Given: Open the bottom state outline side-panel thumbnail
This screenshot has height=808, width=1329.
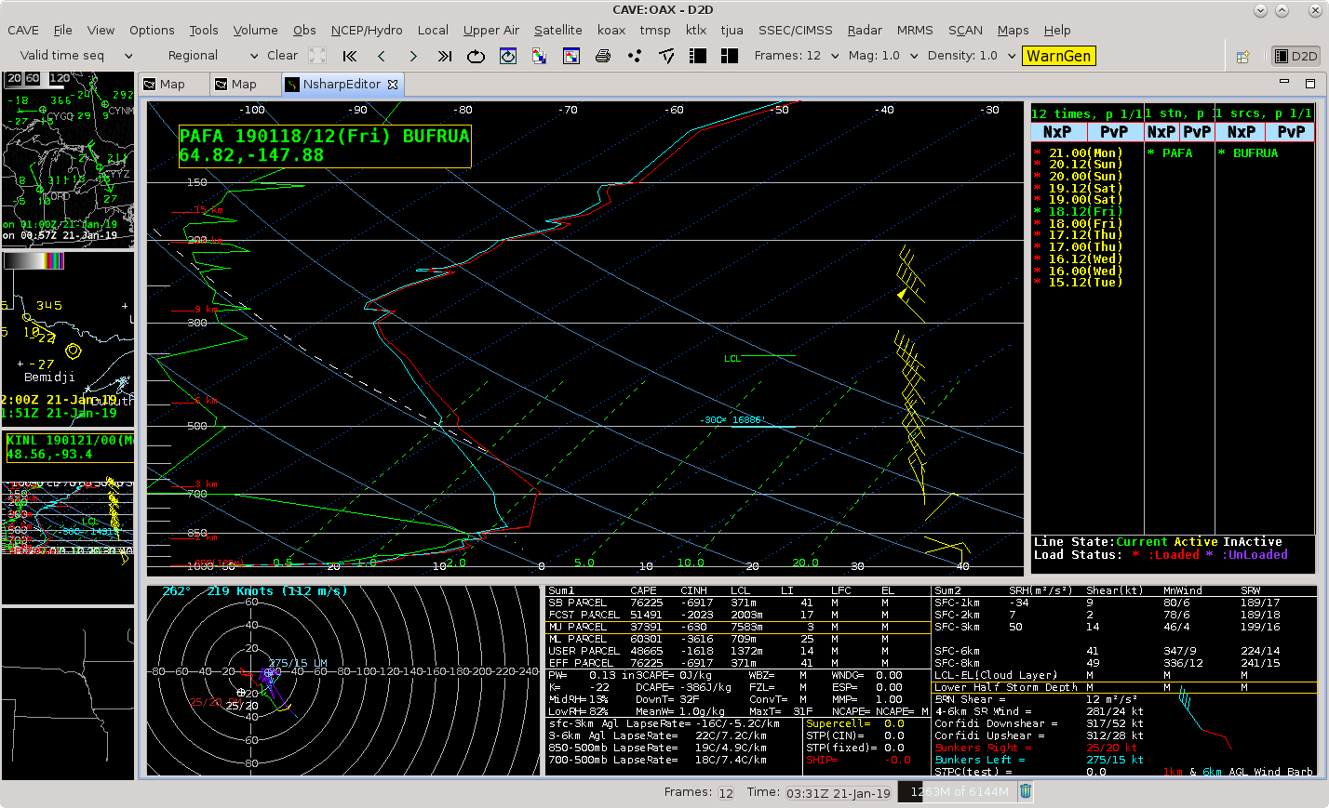Looking at the screenshot, I should pos(68,694).
